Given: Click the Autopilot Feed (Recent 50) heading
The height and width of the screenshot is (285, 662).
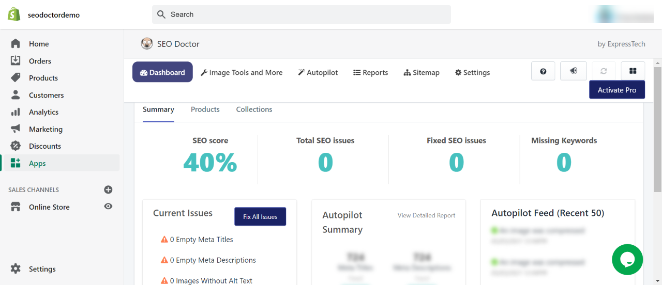Looking at the screenshot, I should point(548,213).
